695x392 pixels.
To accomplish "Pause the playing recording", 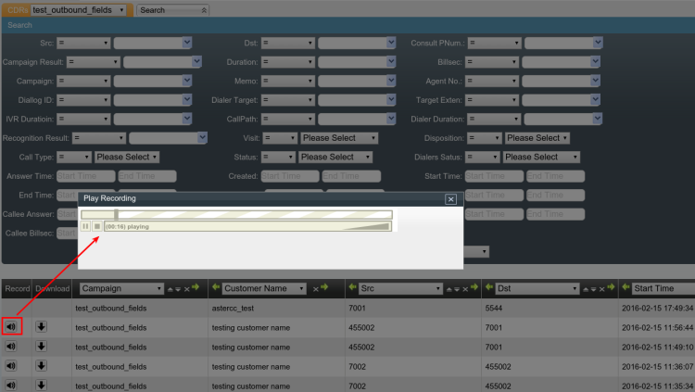I will tap(85, 226).
